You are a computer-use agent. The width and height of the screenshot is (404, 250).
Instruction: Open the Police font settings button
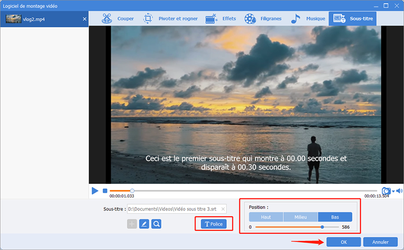pos(214,224)
